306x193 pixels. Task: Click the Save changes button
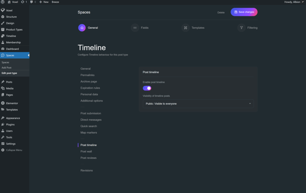pyautogui.click(x=244, y=12)
